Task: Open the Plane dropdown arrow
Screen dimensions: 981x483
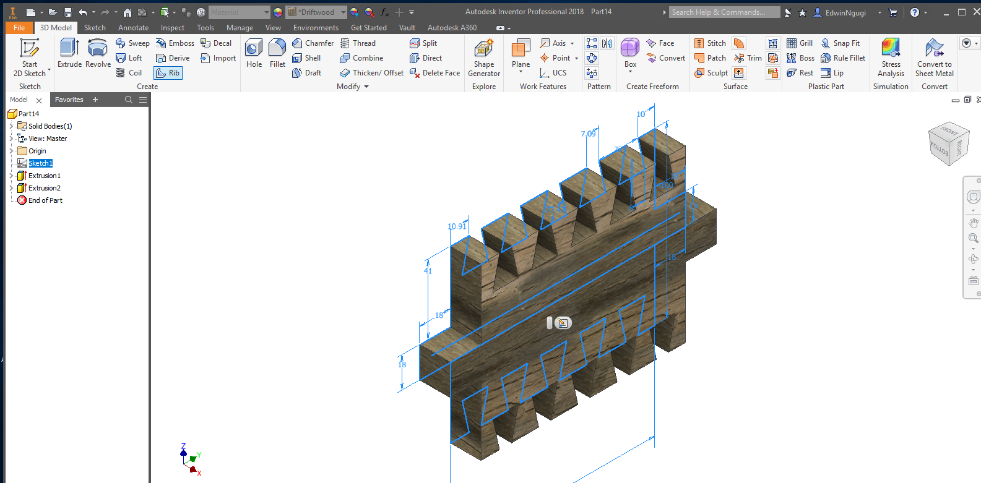Action: coord(521,72)
